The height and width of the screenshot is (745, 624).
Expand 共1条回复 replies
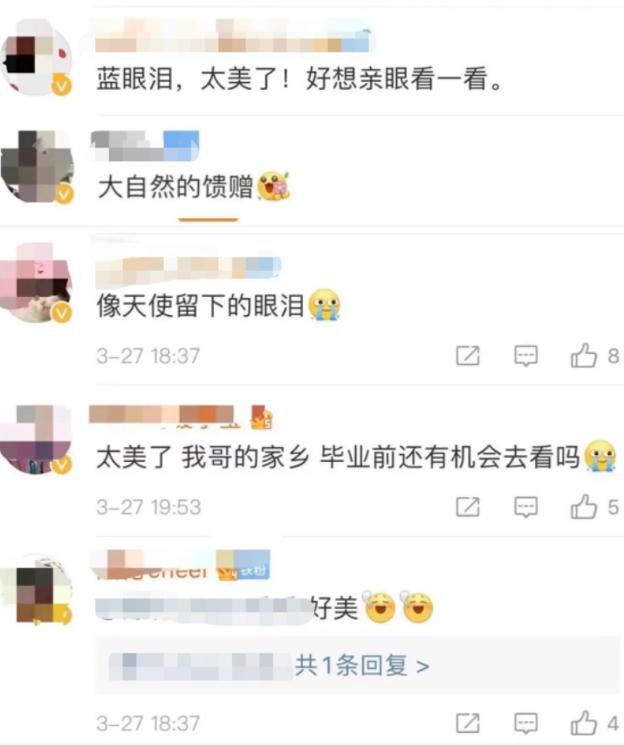[362, 666]
